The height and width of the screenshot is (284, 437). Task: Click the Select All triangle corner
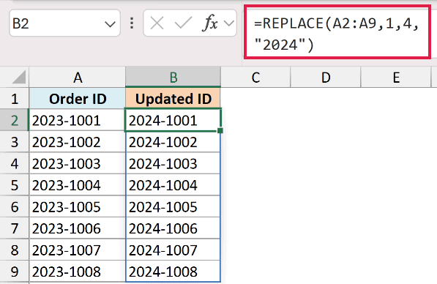pos(19,77)
